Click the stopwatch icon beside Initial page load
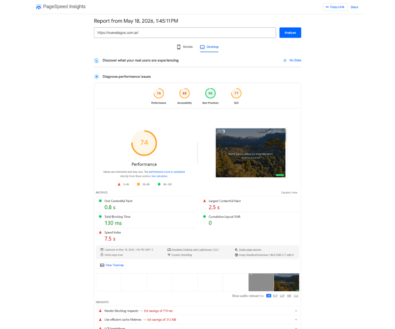Screen dimensions: 395x329 click(x=102, y=255)
